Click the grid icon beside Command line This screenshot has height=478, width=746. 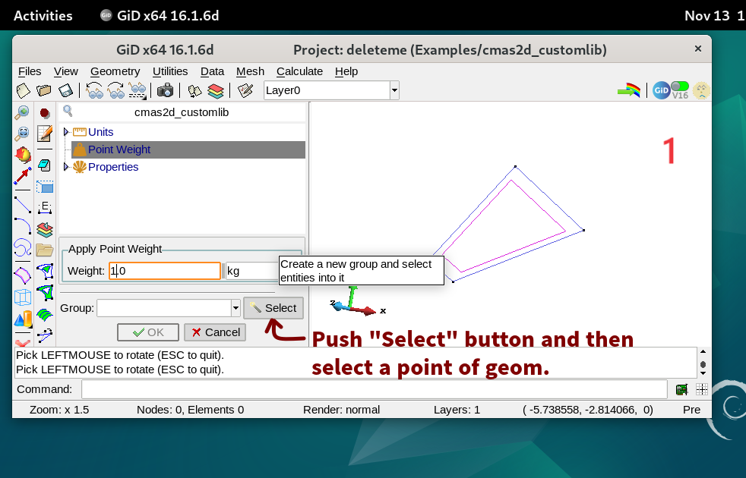point(702,390)
